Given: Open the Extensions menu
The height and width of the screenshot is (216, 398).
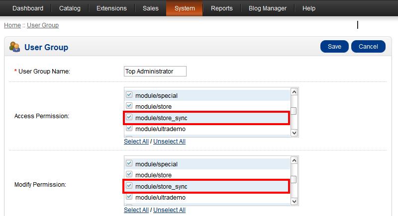Looking at the screenshot, I should tap(111, 8).
